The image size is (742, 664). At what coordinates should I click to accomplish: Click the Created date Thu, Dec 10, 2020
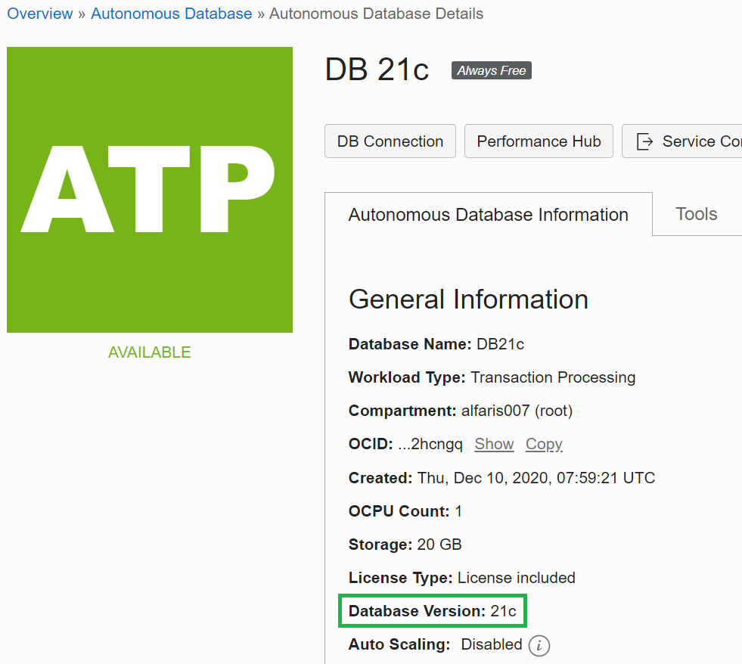coord(536,478)
